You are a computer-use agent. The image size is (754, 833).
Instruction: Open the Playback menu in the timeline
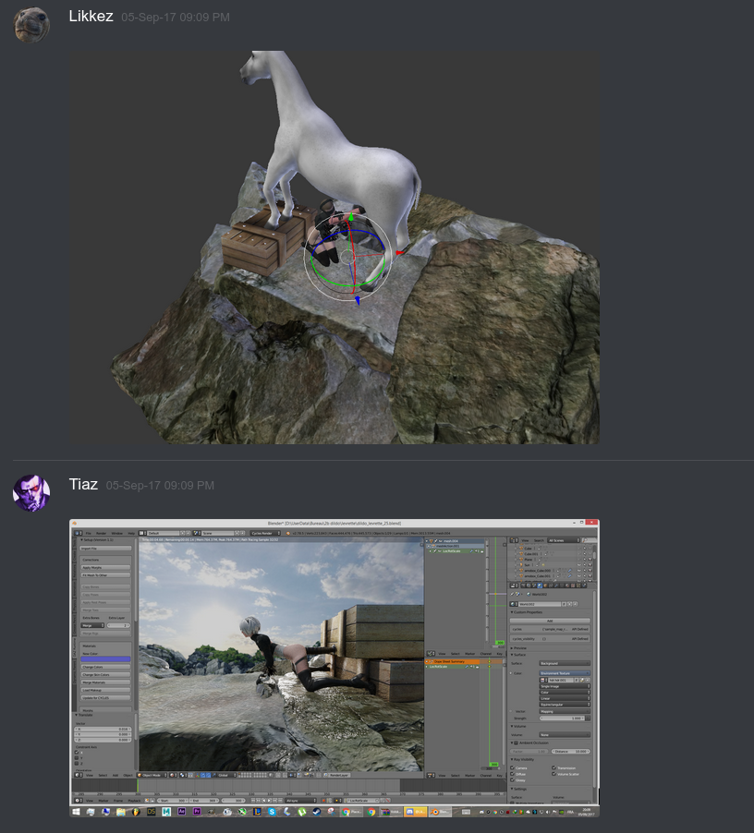point(134,800)
